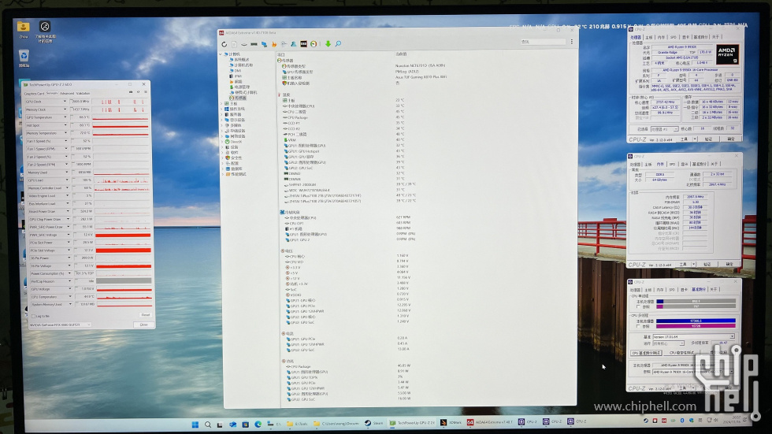Open the AIDA64 OSD panel icon
Image resolution: width=772 pixels, height=434 pixels.
(x=304, y=44)
